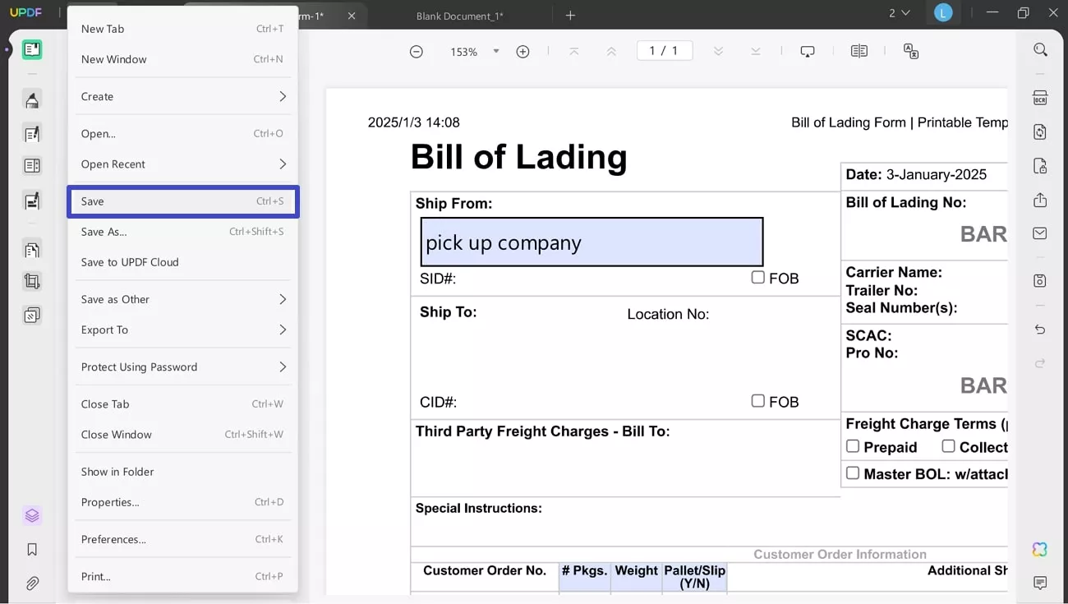The height and width of the screenshot is (604, 1068).
Task: Select the crop pages tool
Action: click(32, 281)
